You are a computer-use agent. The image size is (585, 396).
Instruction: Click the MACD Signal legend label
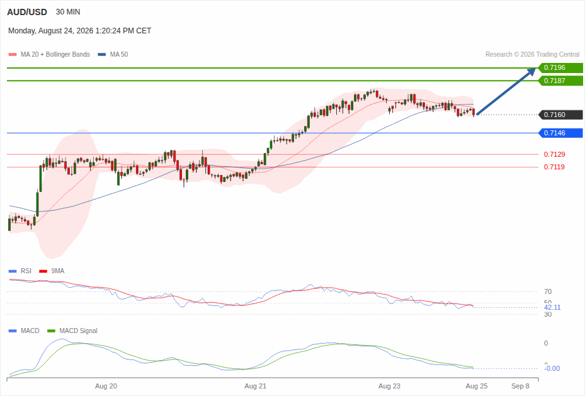click(x=78, y=331)
